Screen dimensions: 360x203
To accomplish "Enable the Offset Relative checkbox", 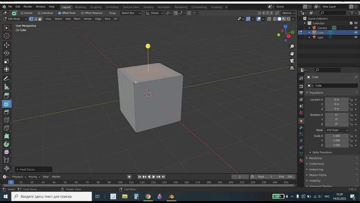I will coord(82,13).
